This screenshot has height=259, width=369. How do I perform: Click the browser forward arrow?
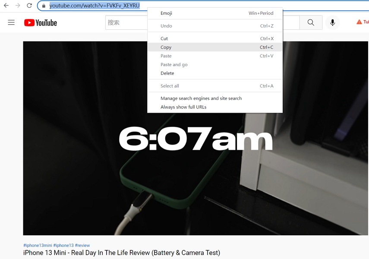(x=18, y=6)
